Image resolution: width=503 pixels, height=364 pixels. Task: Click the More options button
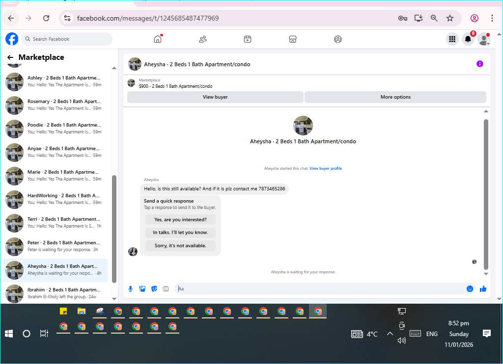click(395, 97)
